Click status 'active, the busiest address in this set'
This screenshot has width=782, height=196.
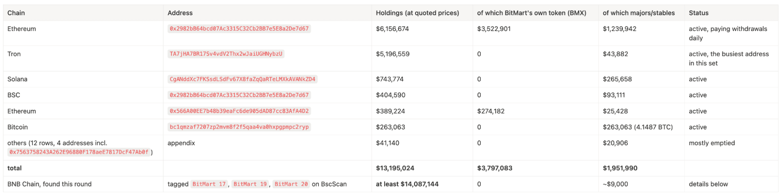coord(728,59)
